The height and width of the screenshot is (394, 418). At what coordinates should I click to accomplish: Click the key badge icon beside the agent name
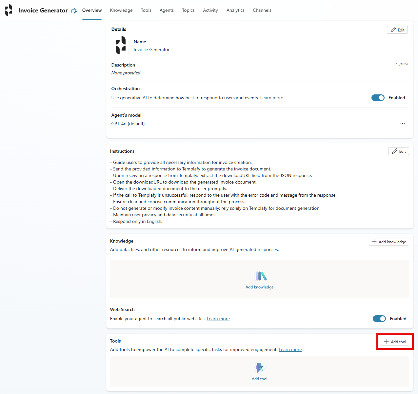(x=74, y=10)
